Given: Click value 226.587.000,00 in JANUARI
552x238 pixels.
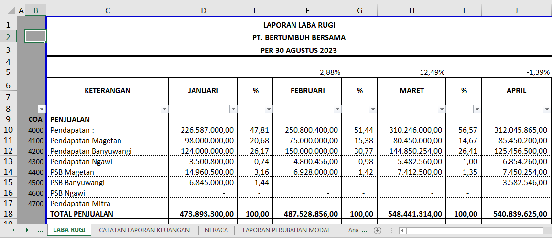Looking at the screenshot, I should (203, 130).
